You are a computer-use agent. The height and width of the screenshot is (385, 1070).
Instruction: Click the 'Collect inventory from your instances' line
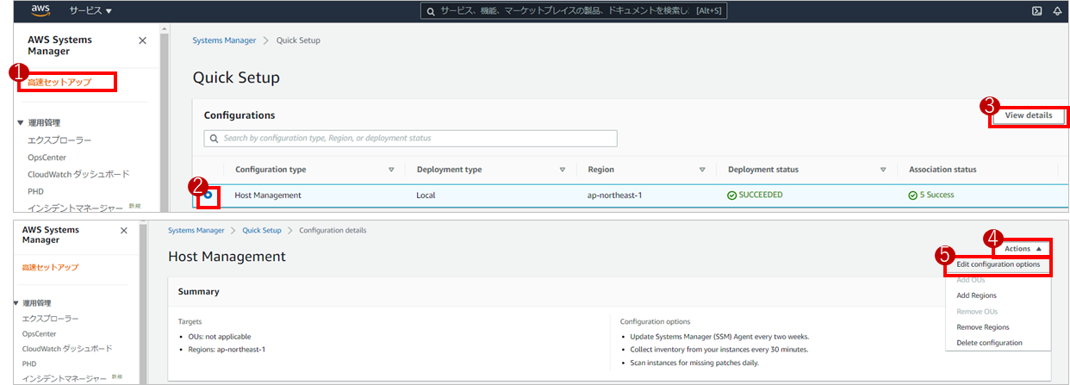coord(718,350)
